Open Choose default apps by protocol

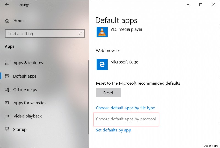coord(126,119)
